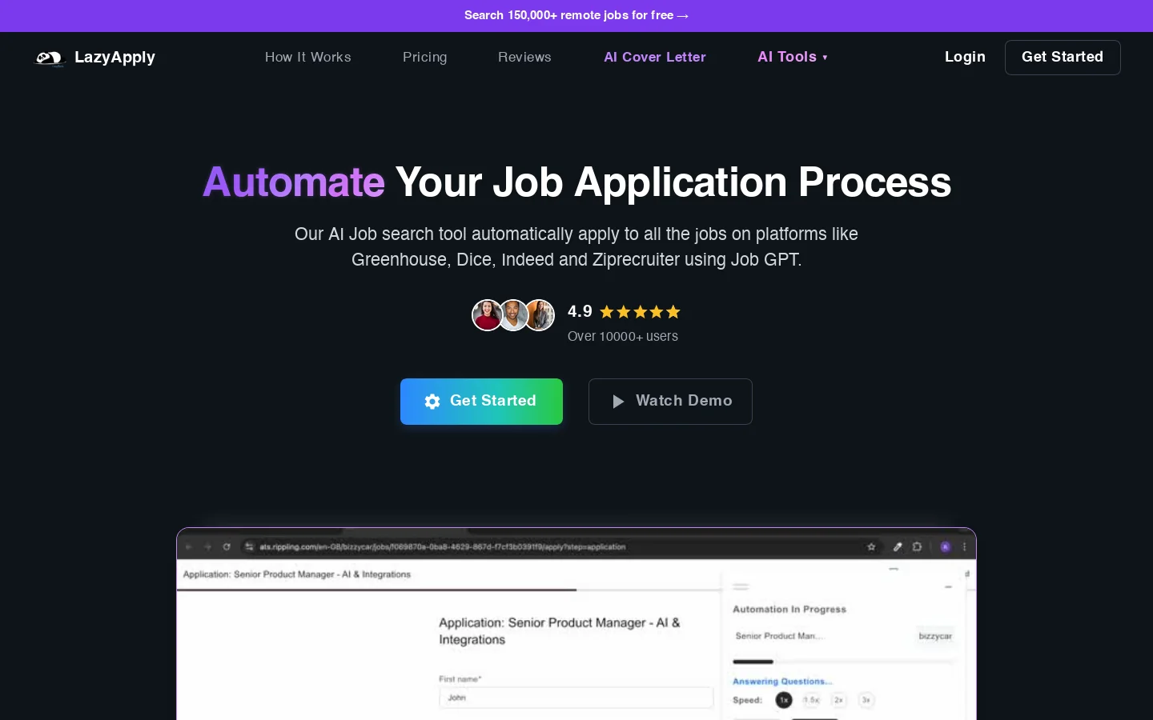
Task: Click the reload icon in the demo browser
Action: click(x=227, y=547)
